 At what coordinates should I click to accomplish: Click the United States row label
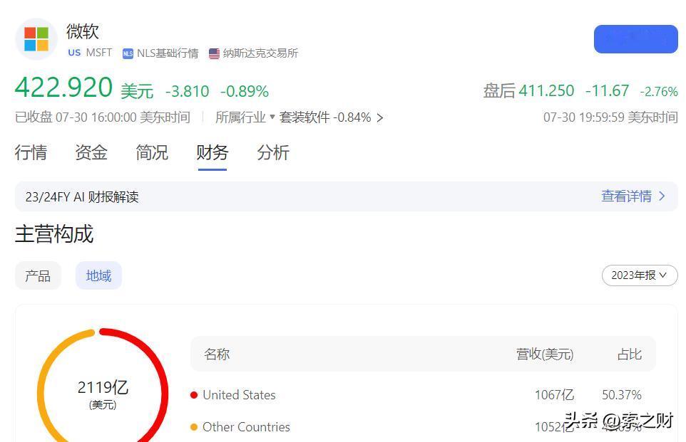(x=240, y=395)
